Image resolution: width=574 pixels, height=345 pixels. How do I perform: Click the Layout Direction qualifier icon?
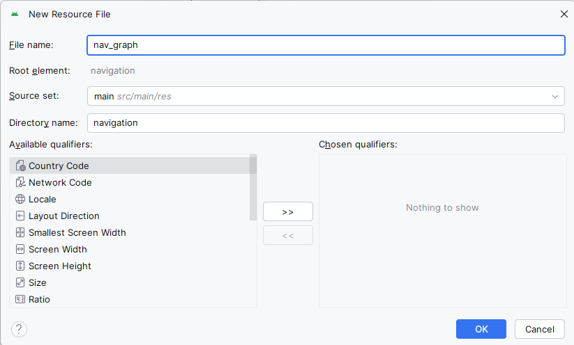tap(20, 216)
